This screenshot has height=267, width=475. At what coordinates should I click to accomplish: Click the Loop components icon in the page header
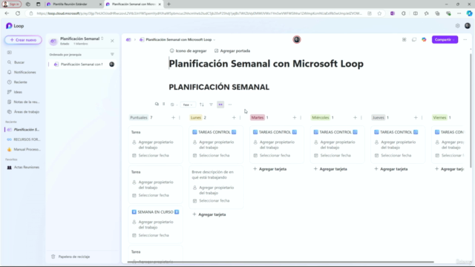tap(404, 39)
